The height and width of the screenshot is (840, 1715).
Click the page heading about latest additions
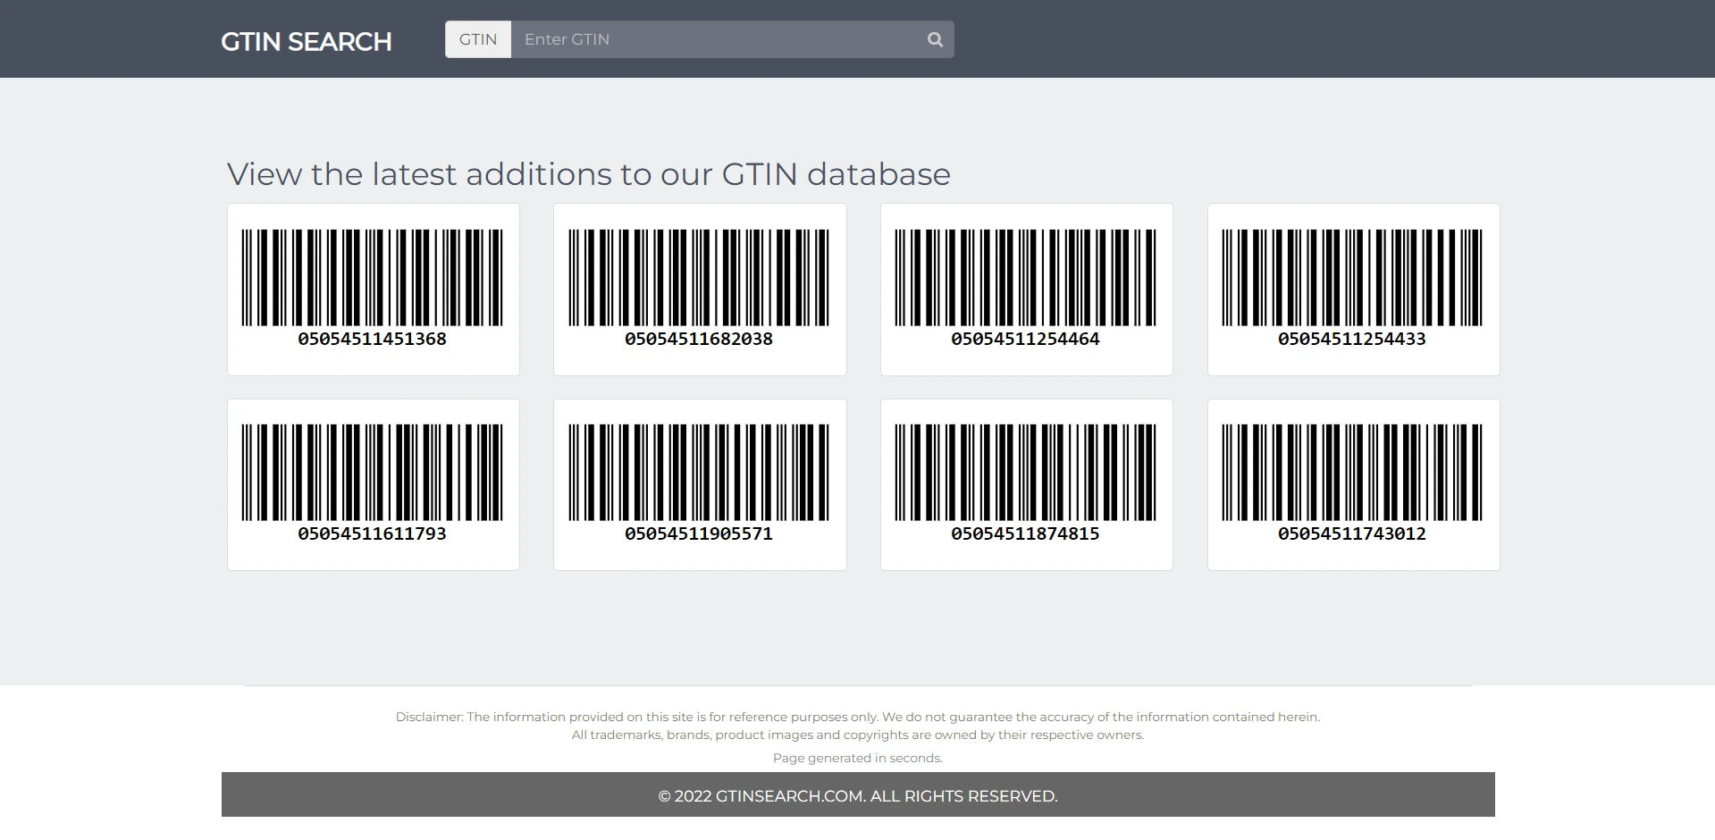(588, 173)
